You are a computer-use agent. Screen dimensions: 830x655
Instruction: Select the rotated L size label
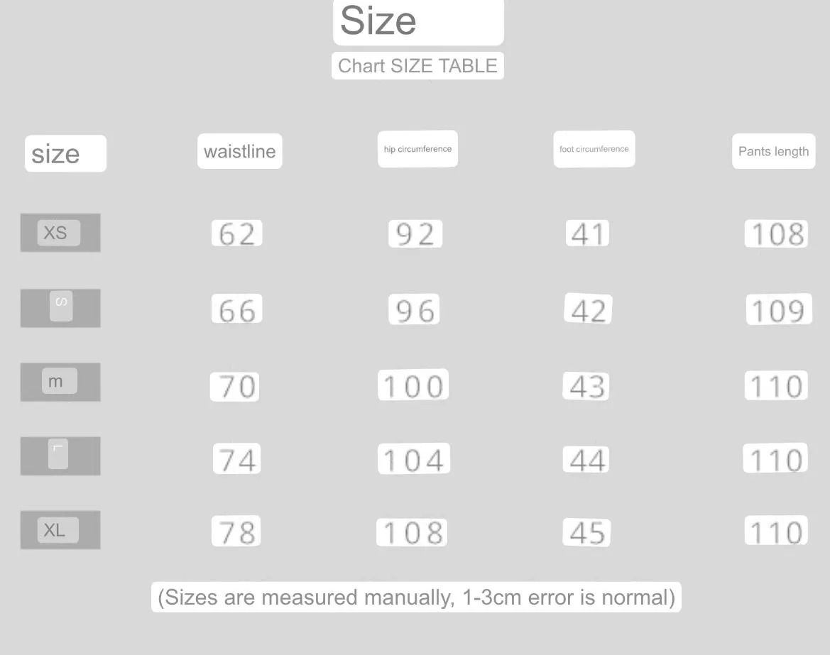tap(58, 453)
